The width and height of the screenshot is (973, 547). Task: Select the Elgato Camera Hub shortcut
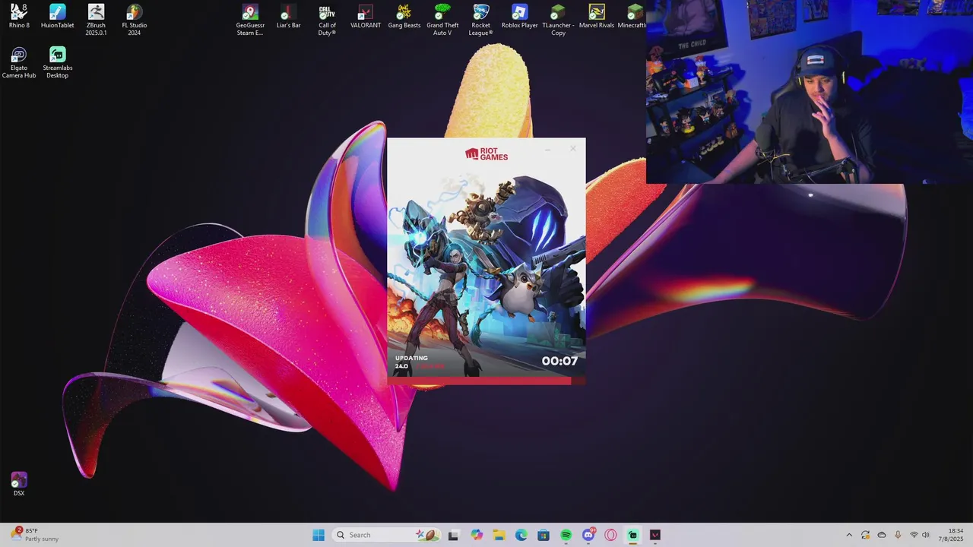coord(19,62)
